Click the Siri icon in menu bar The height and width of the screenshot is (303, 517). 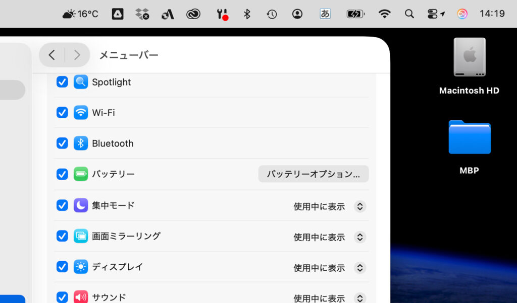click(462, 14)
